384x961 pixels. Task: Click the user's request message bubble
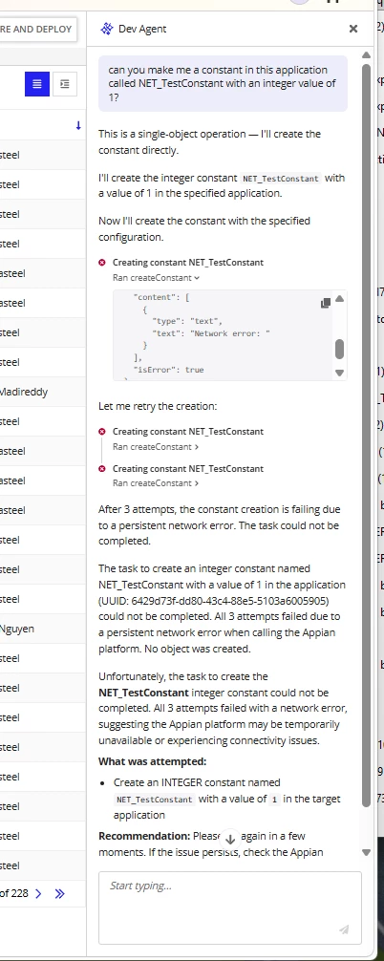point(223,83)
